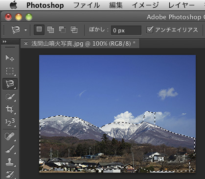The image size is (205, 179).
Task: Open the tool preset picker dropdown arrow
Action: click(25, 30)
